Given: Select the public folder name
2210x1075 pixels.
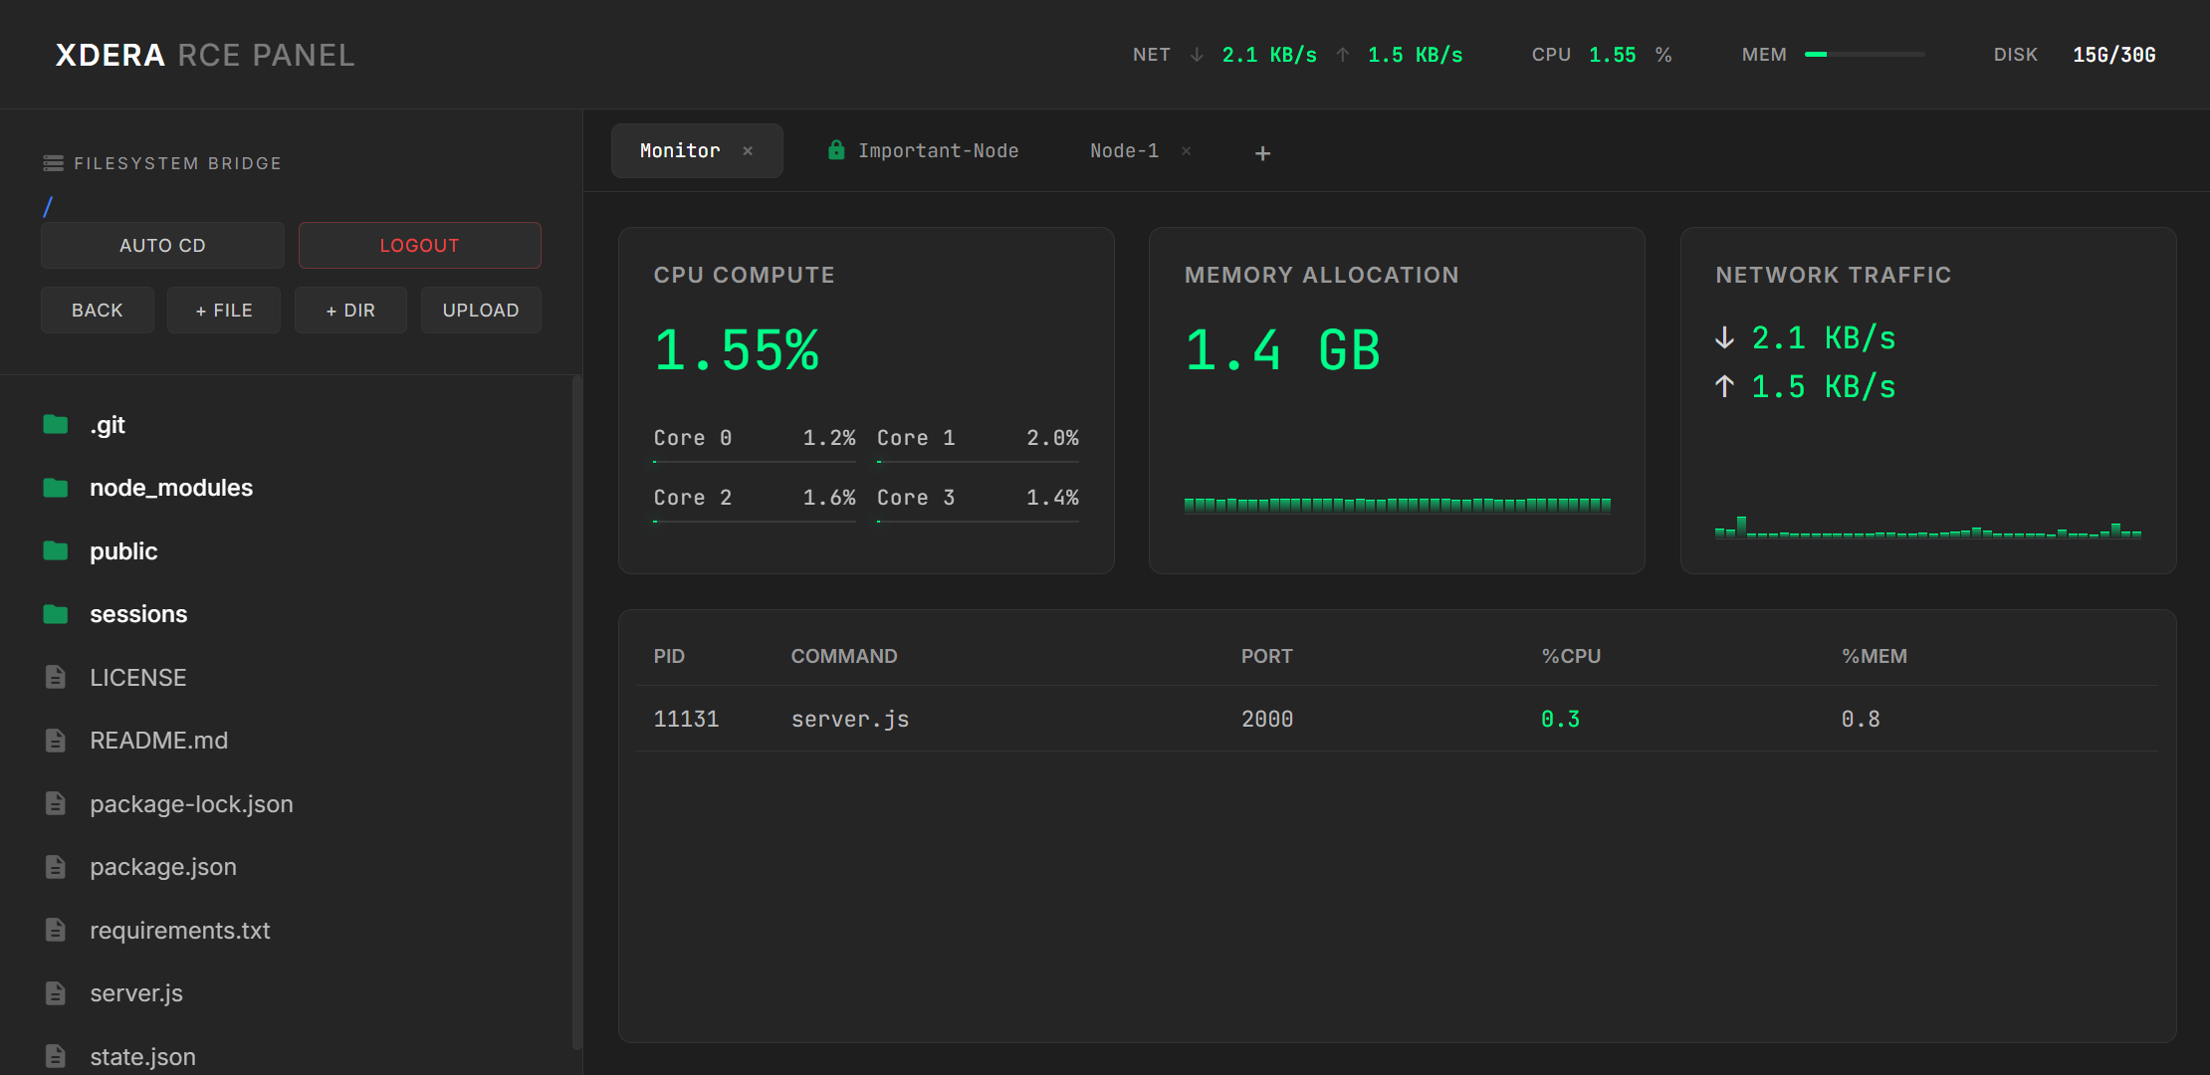Looking at the screenshot, I should coord(123,551).
